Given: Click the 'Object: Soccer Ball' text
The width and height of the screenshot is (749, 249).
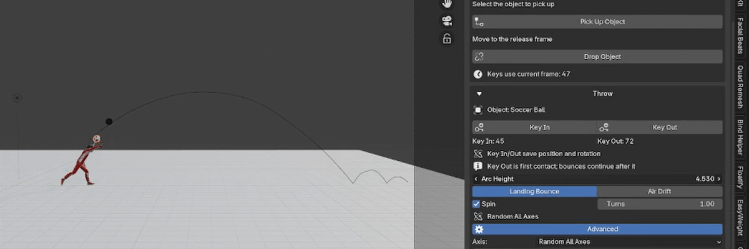Looking at the screenshot, I should [x=516, y=110].
